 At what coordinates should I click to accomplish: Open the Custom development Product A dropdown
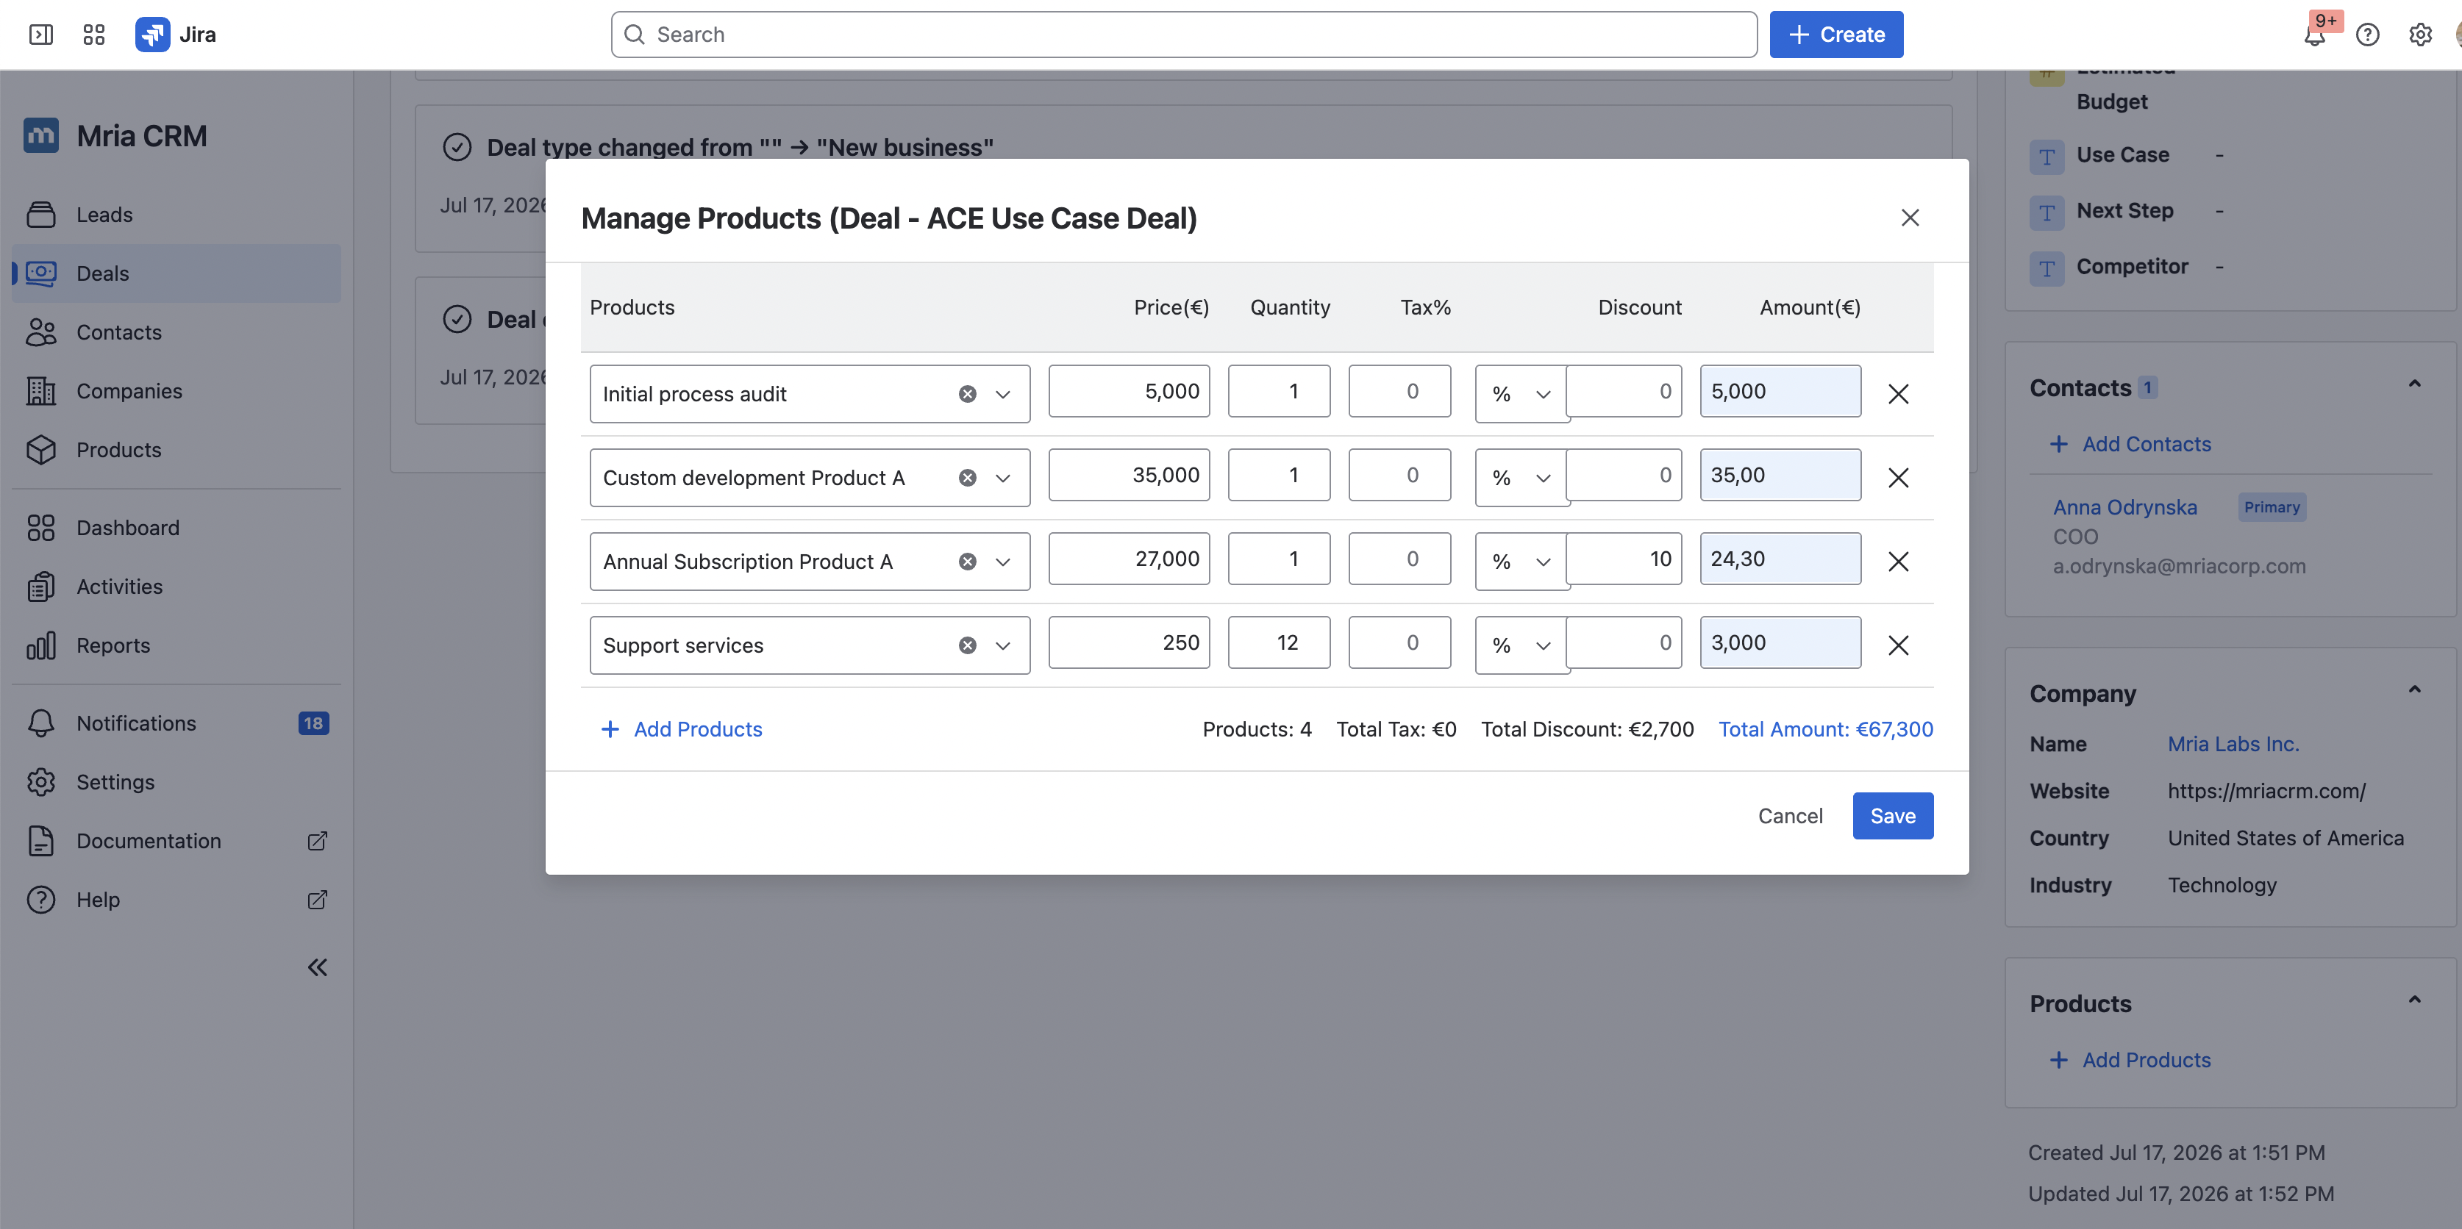(1002, 478)
